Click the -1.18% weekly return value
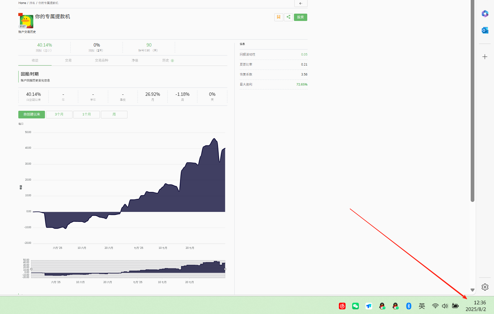Viewport: 494px width, 314px height. [182, 94]
